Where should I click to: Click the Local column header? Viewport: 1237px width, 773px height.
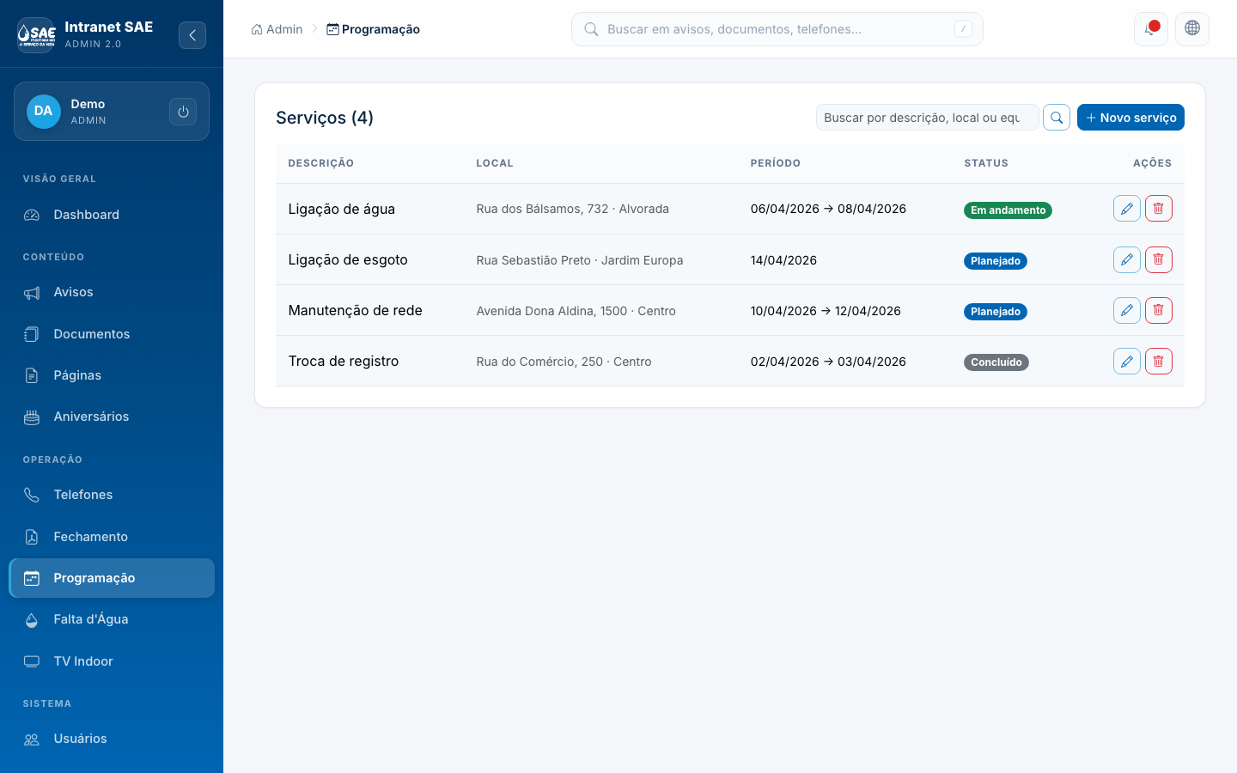[495, 163]
